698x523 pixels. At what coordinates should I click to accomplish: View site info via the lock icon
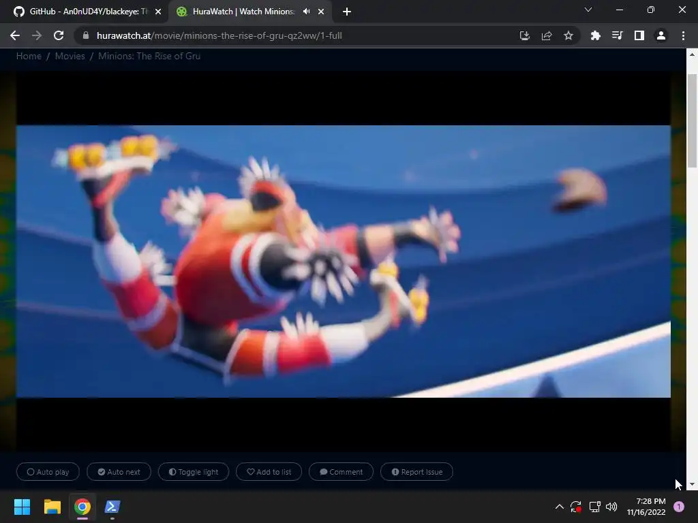coord(86,35)
